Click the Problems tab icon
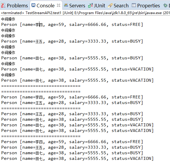This screenshot has width=170, height=166. [x=3, y=5]
